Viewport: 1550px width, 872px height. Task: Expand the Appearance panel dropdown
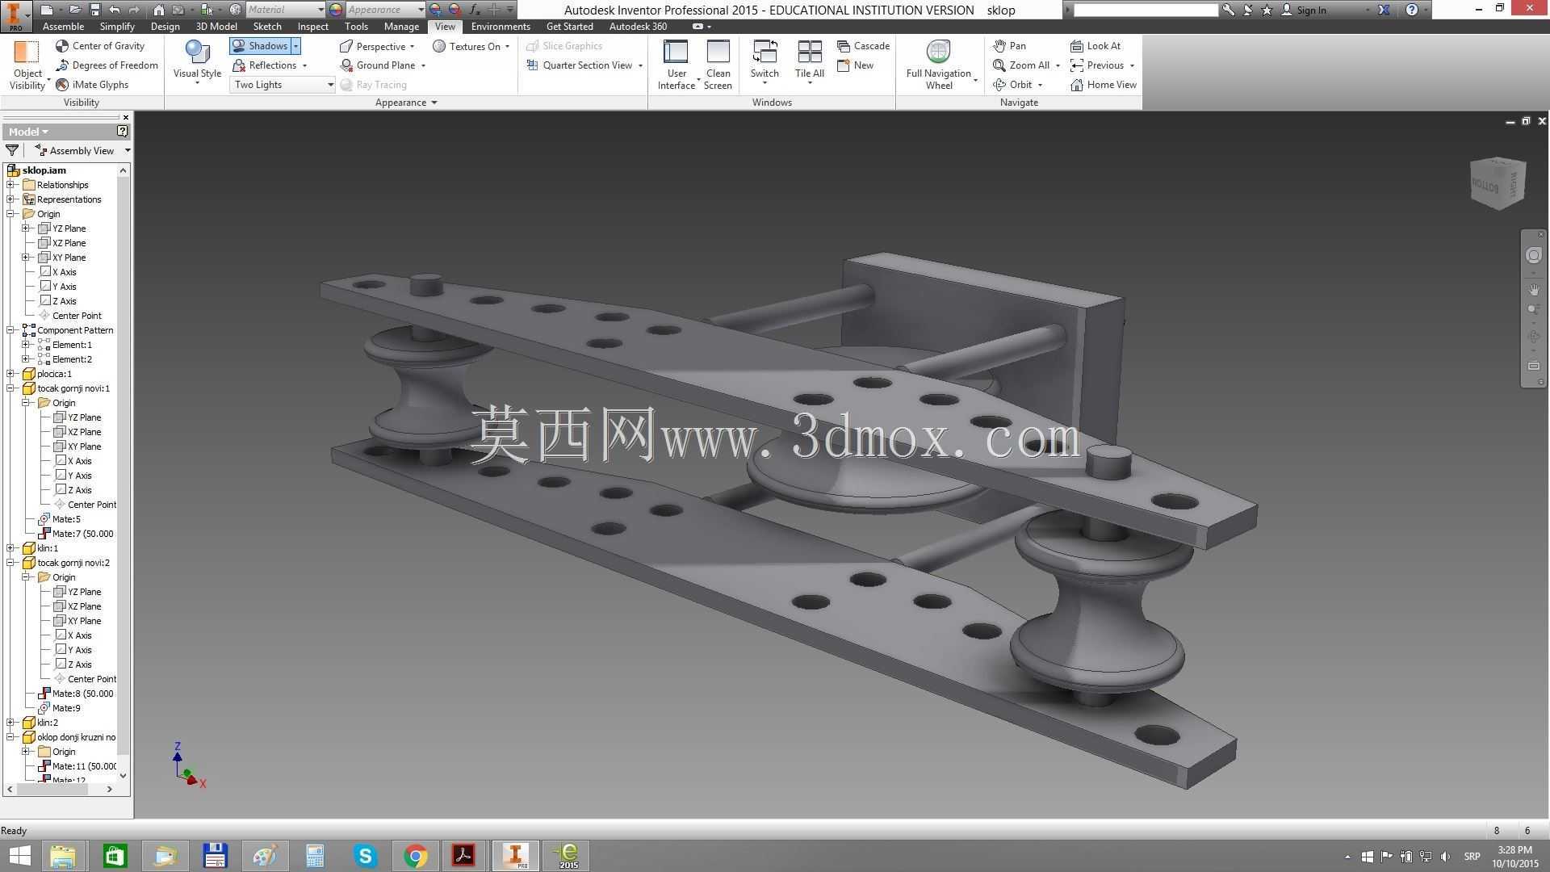point(406,103)
